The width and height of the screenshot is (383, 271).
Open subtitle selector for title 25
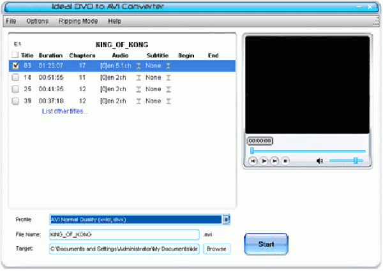[x=169, y=89]
